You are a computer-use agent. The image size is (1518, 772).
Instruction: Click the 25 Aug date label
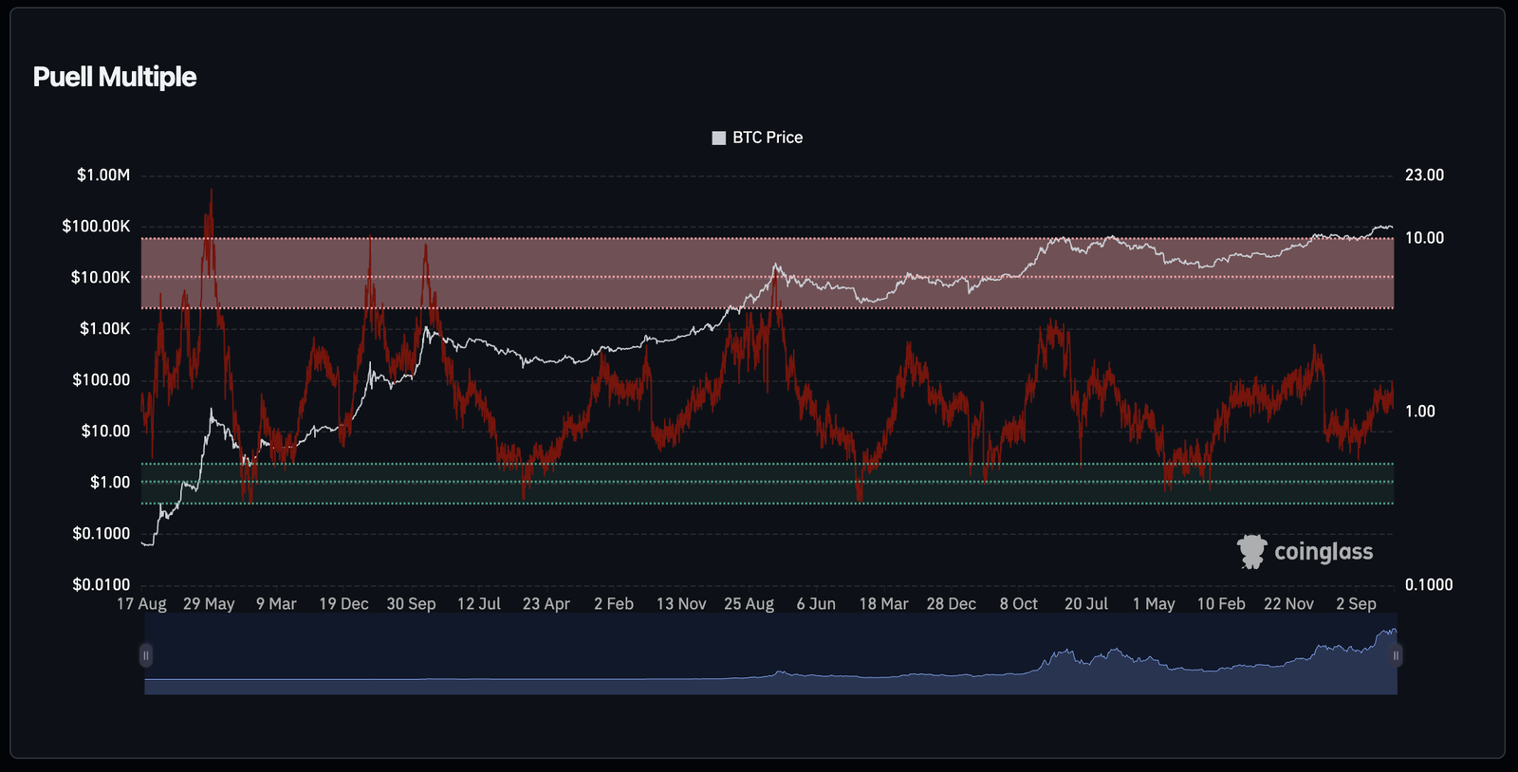tap(749, 604)
